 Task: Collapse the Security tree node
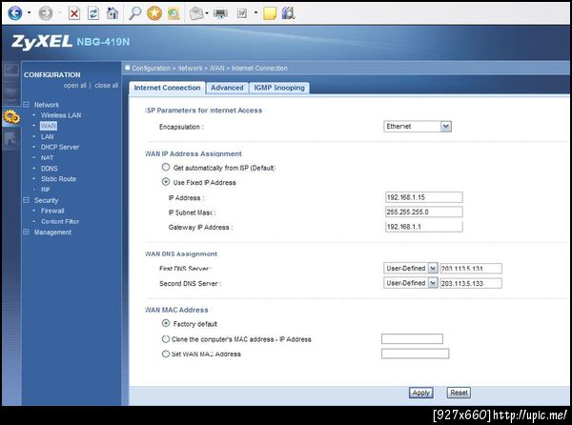(26, 200)
